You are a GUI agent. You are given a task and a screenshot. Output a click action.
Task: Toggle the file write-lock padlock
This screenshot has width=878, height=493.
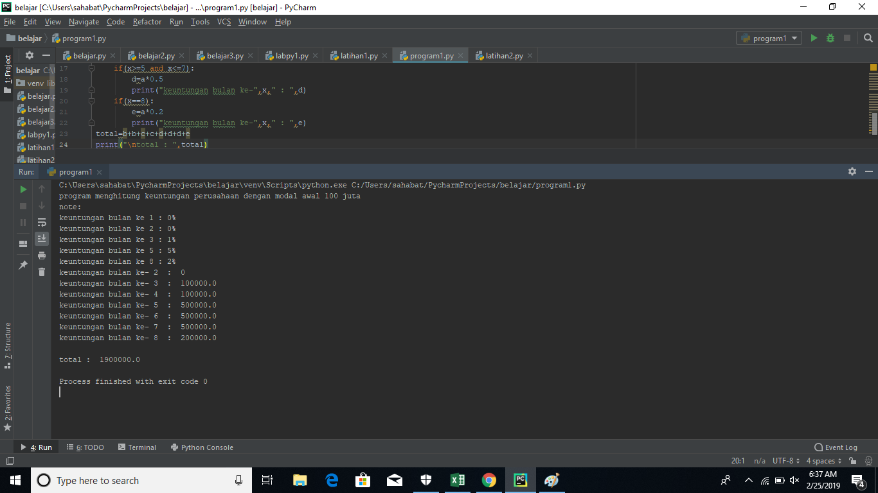click(852, 460)
